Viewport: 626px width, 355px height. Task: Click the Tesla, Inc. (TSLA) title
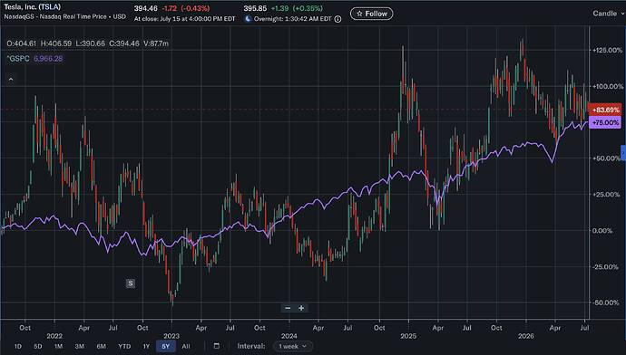click(33, 7)
